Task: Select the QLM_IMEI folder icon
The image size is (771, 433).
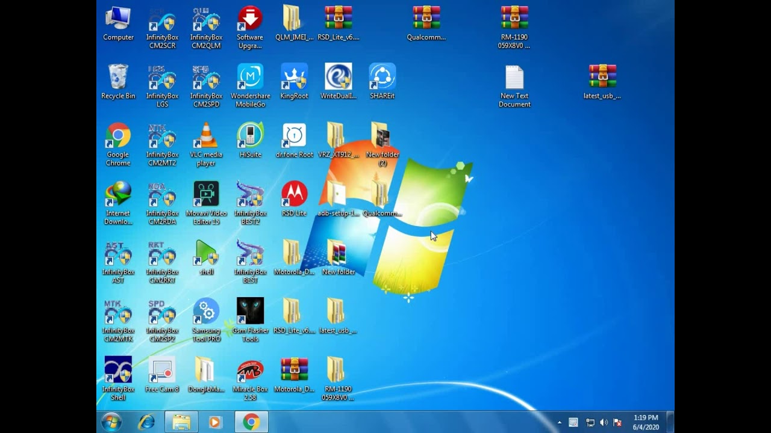Action: 294,24
